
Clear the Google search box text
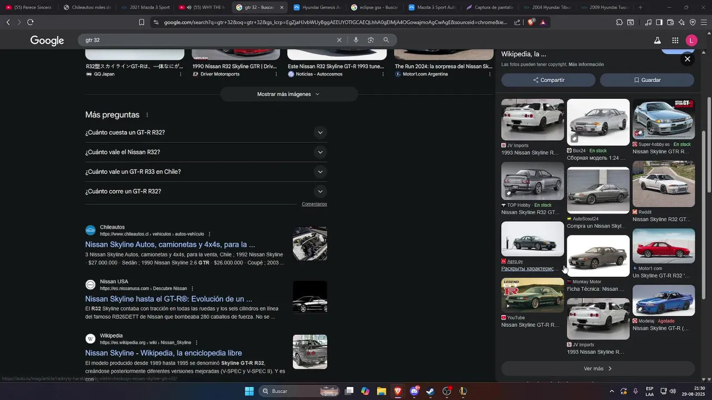click(x=339, y=40)
